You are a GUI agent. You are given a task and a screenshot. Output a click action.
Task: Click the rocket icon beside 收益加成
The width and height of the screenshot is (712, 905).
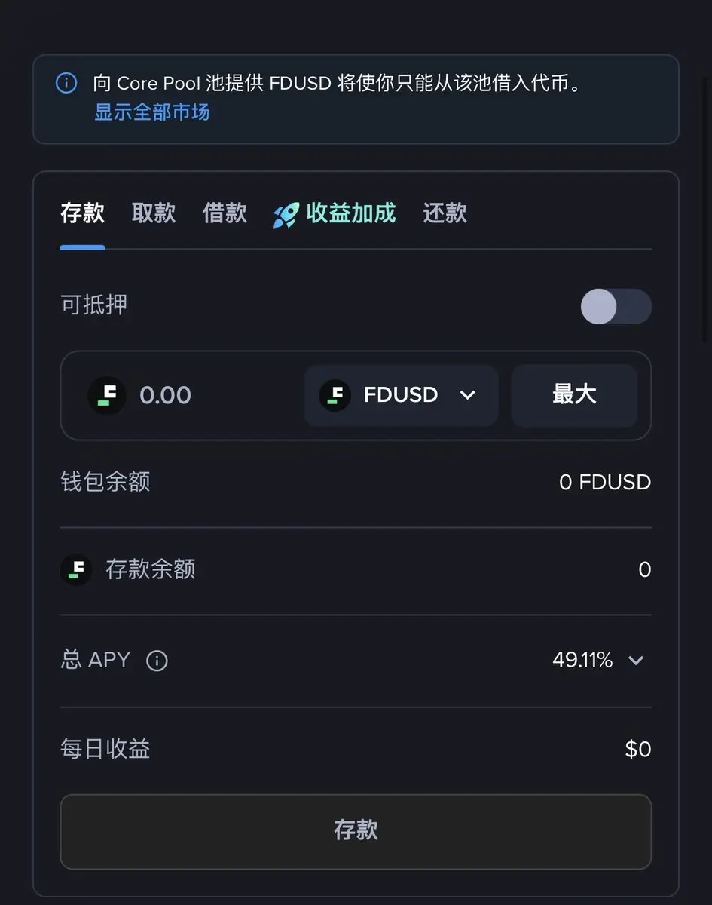286,215
